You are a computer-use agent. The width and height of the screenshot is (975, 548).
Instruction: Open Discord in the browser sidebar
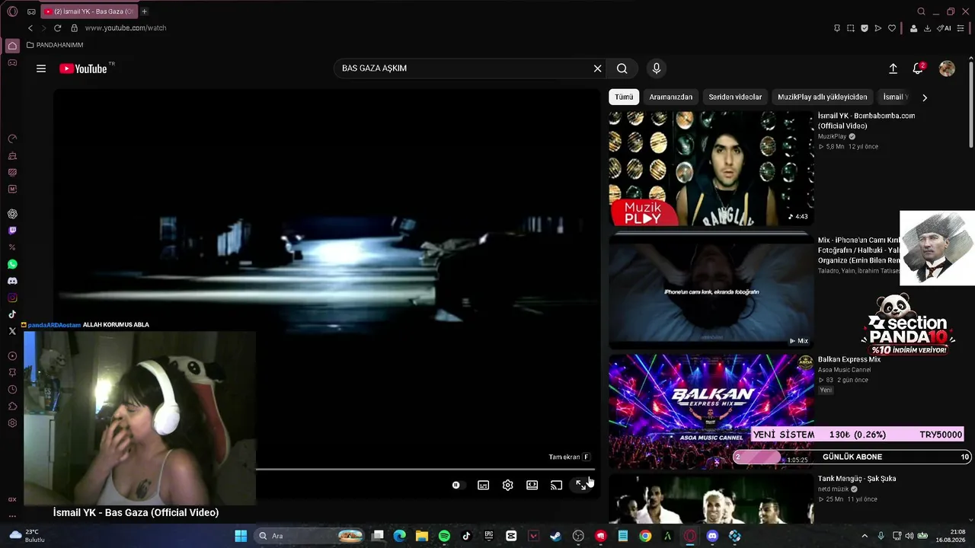pos(12,281)
